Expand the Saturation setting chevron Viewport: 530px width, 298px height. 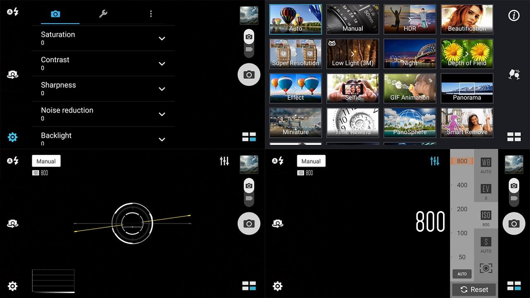tap(162, 38)
